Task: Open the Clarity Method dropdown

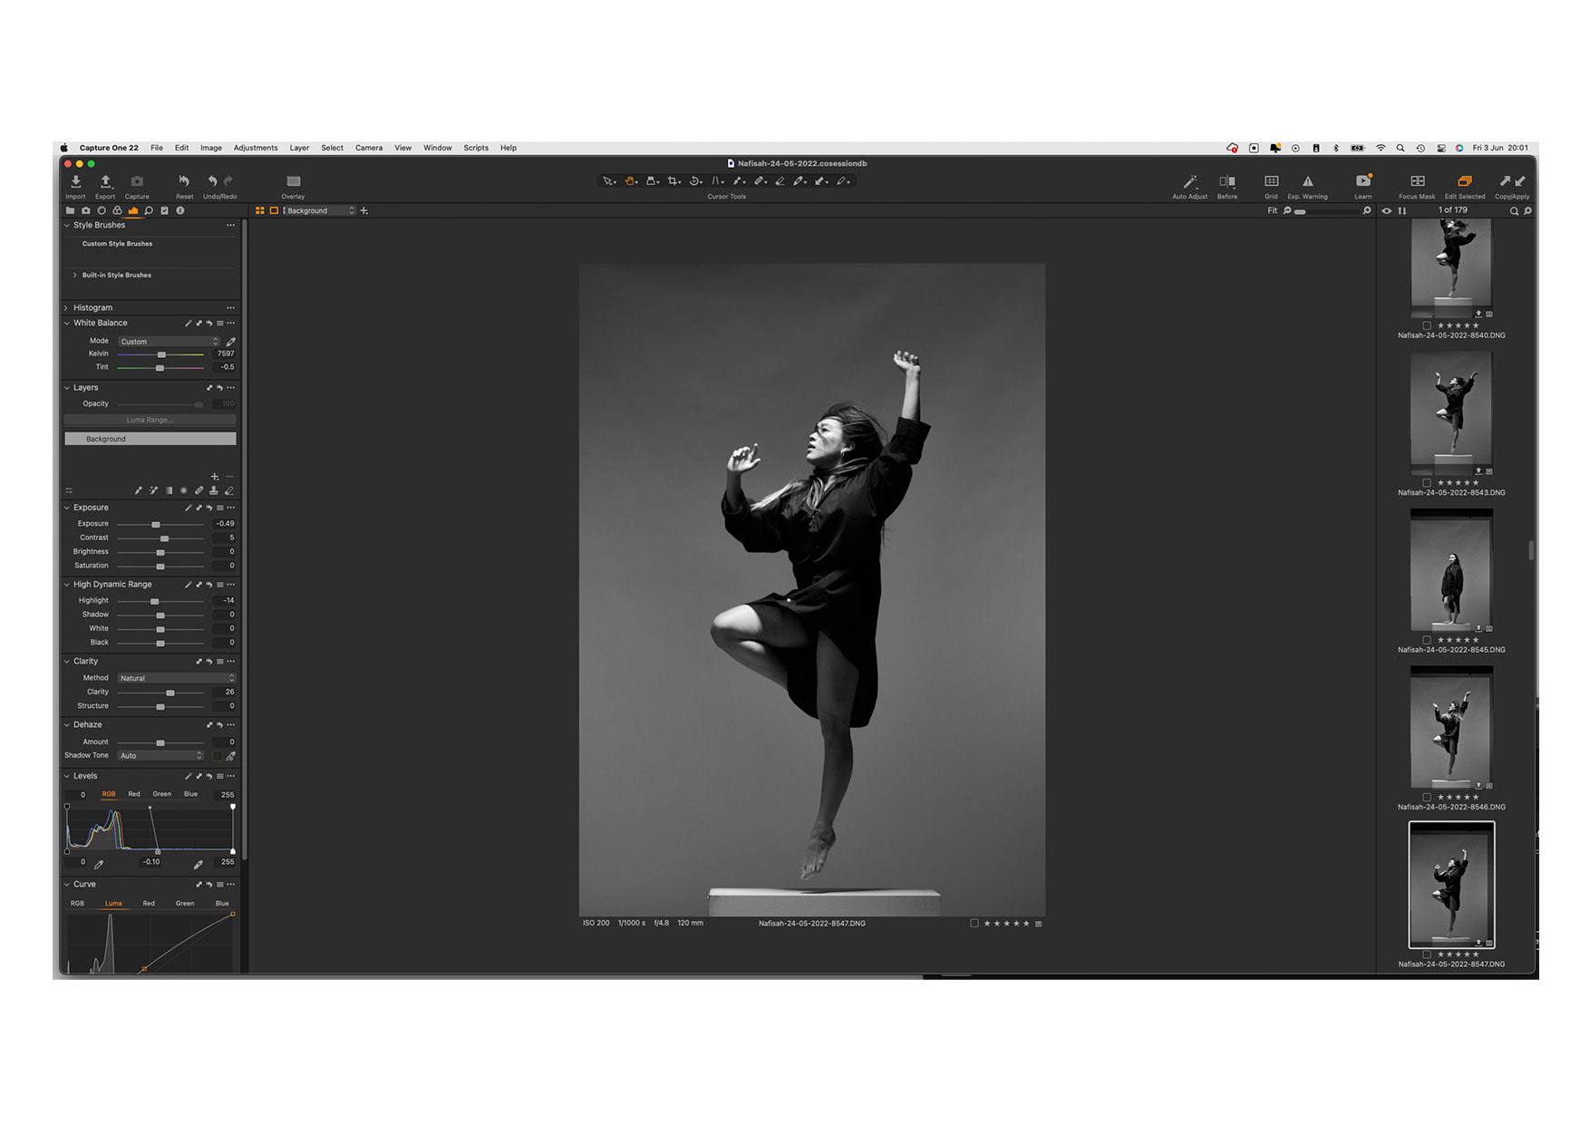Action: click(177, 678)
